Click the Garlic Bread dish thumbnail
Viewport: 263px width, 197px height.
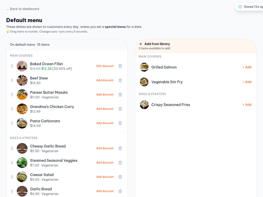[22, 191]
